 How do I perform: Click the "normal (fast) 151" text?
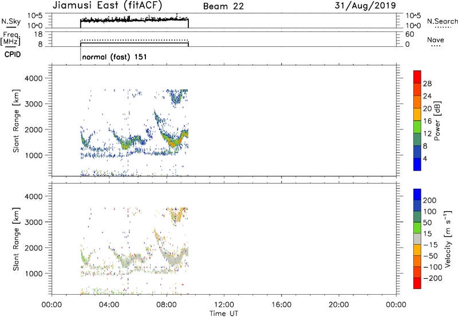[114, 57]
